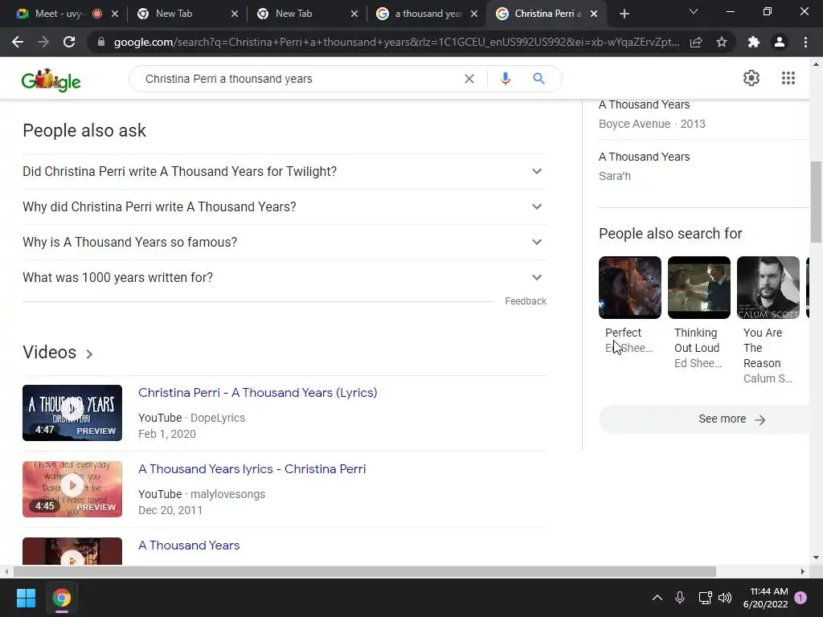
Task: Play malylovesongs video thumbnail preview
Action: pyautogui.click(x=72, y=489)
